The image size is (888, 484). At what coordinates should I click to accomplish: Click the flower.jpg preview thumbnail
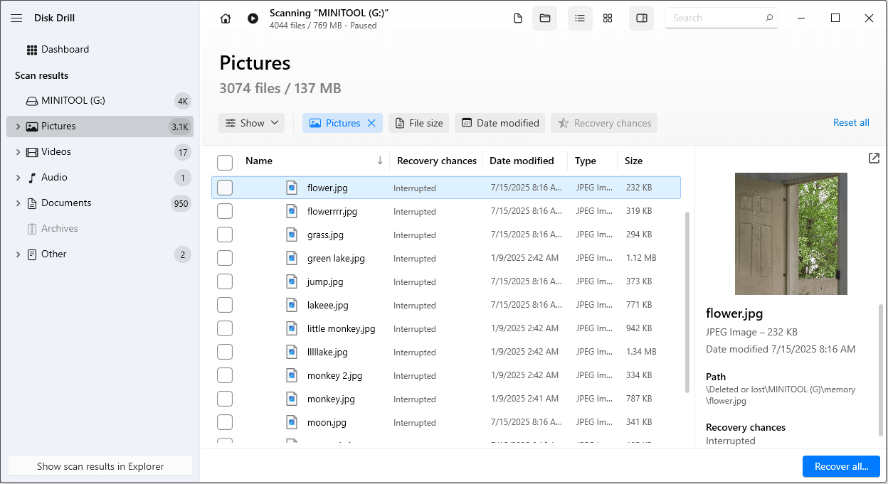coord(791,234)
